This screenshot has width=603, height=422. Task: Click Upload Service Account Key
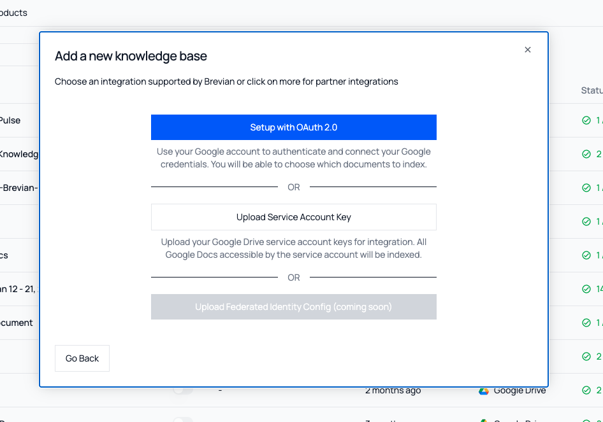[x=293, y=217]
